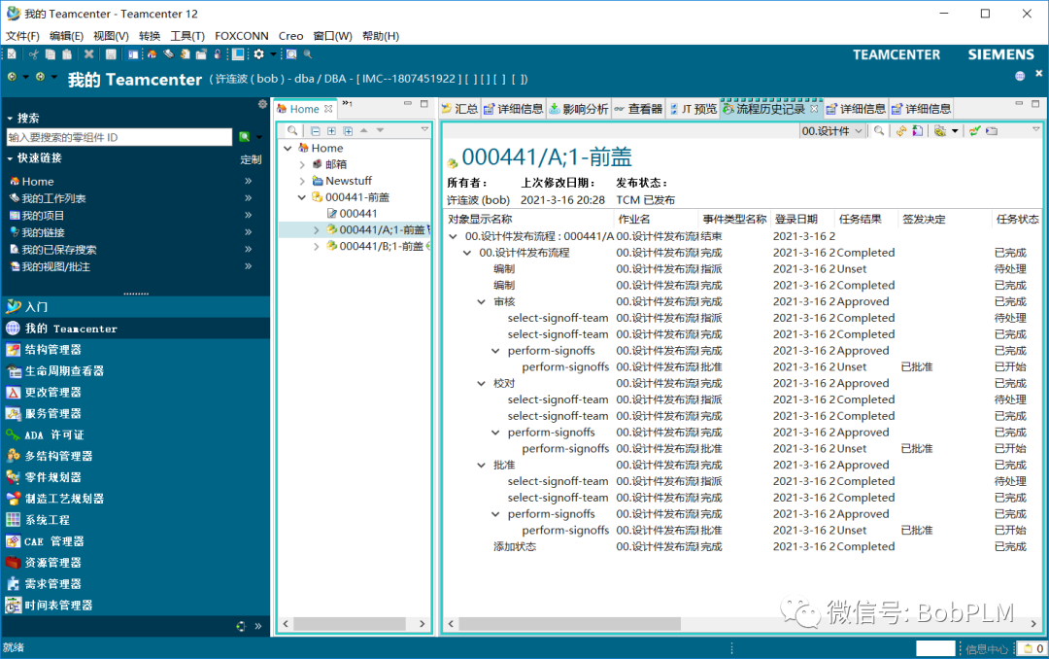This screenshot has width=1049, height=659.
Task: Click the Save floppy disk icon
Action: coord(111,54)
